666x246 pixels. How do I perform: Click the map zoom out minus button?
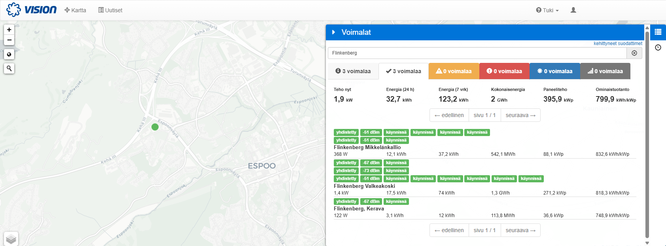pyautogui.click(x=9, y=40)
